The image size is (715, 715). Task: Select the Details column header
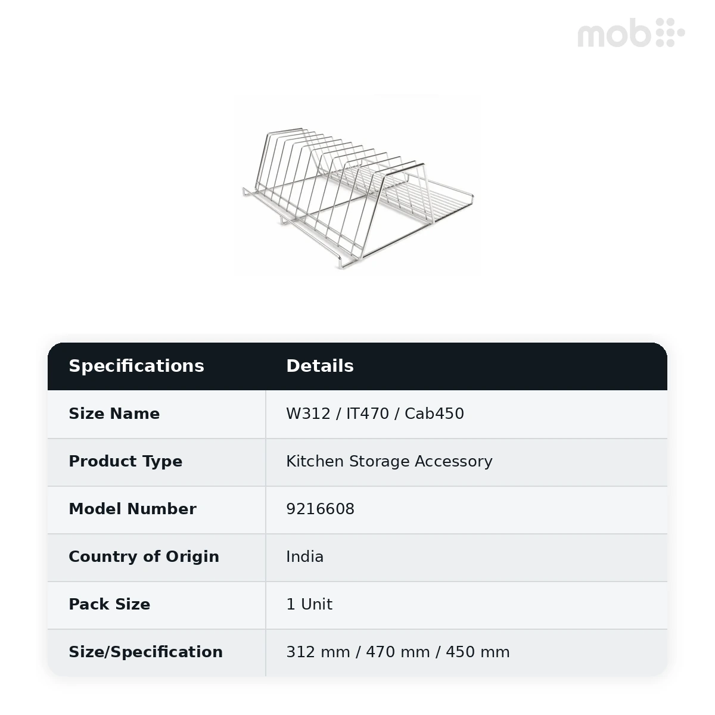pyautogui.click(x=320, y=366)
